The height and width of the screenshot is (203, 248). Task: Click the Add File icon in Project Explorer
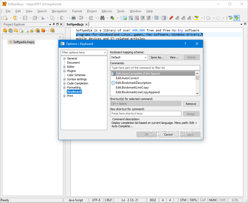point(21,31)
